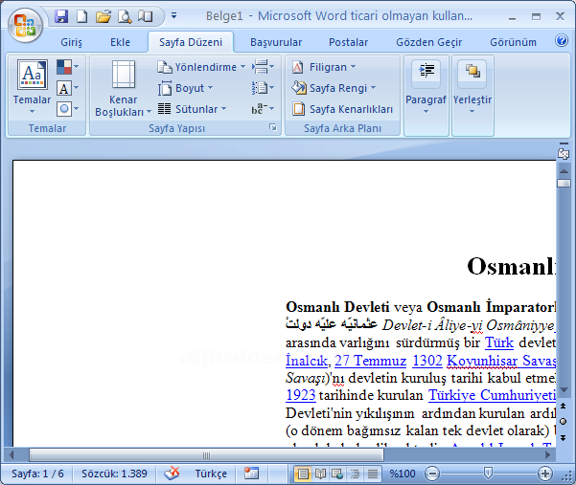
Task: Switch to the Başvurular tab
Action: point(276,42)
